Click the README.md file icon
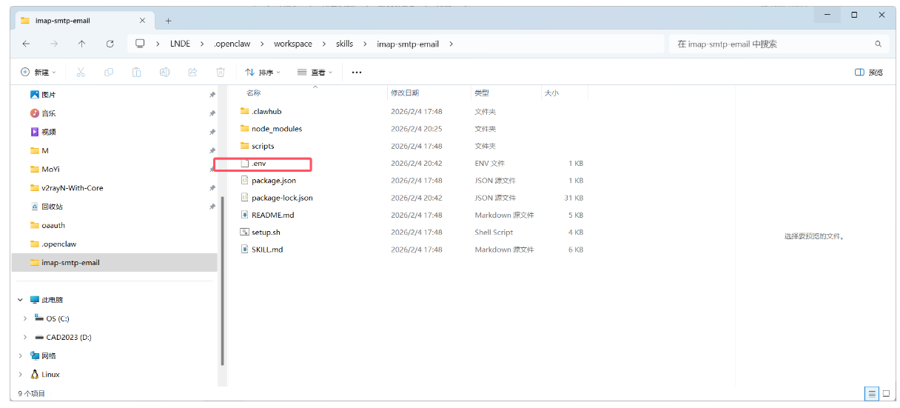Viewport: 900px width, 408px height. point(245,215)
